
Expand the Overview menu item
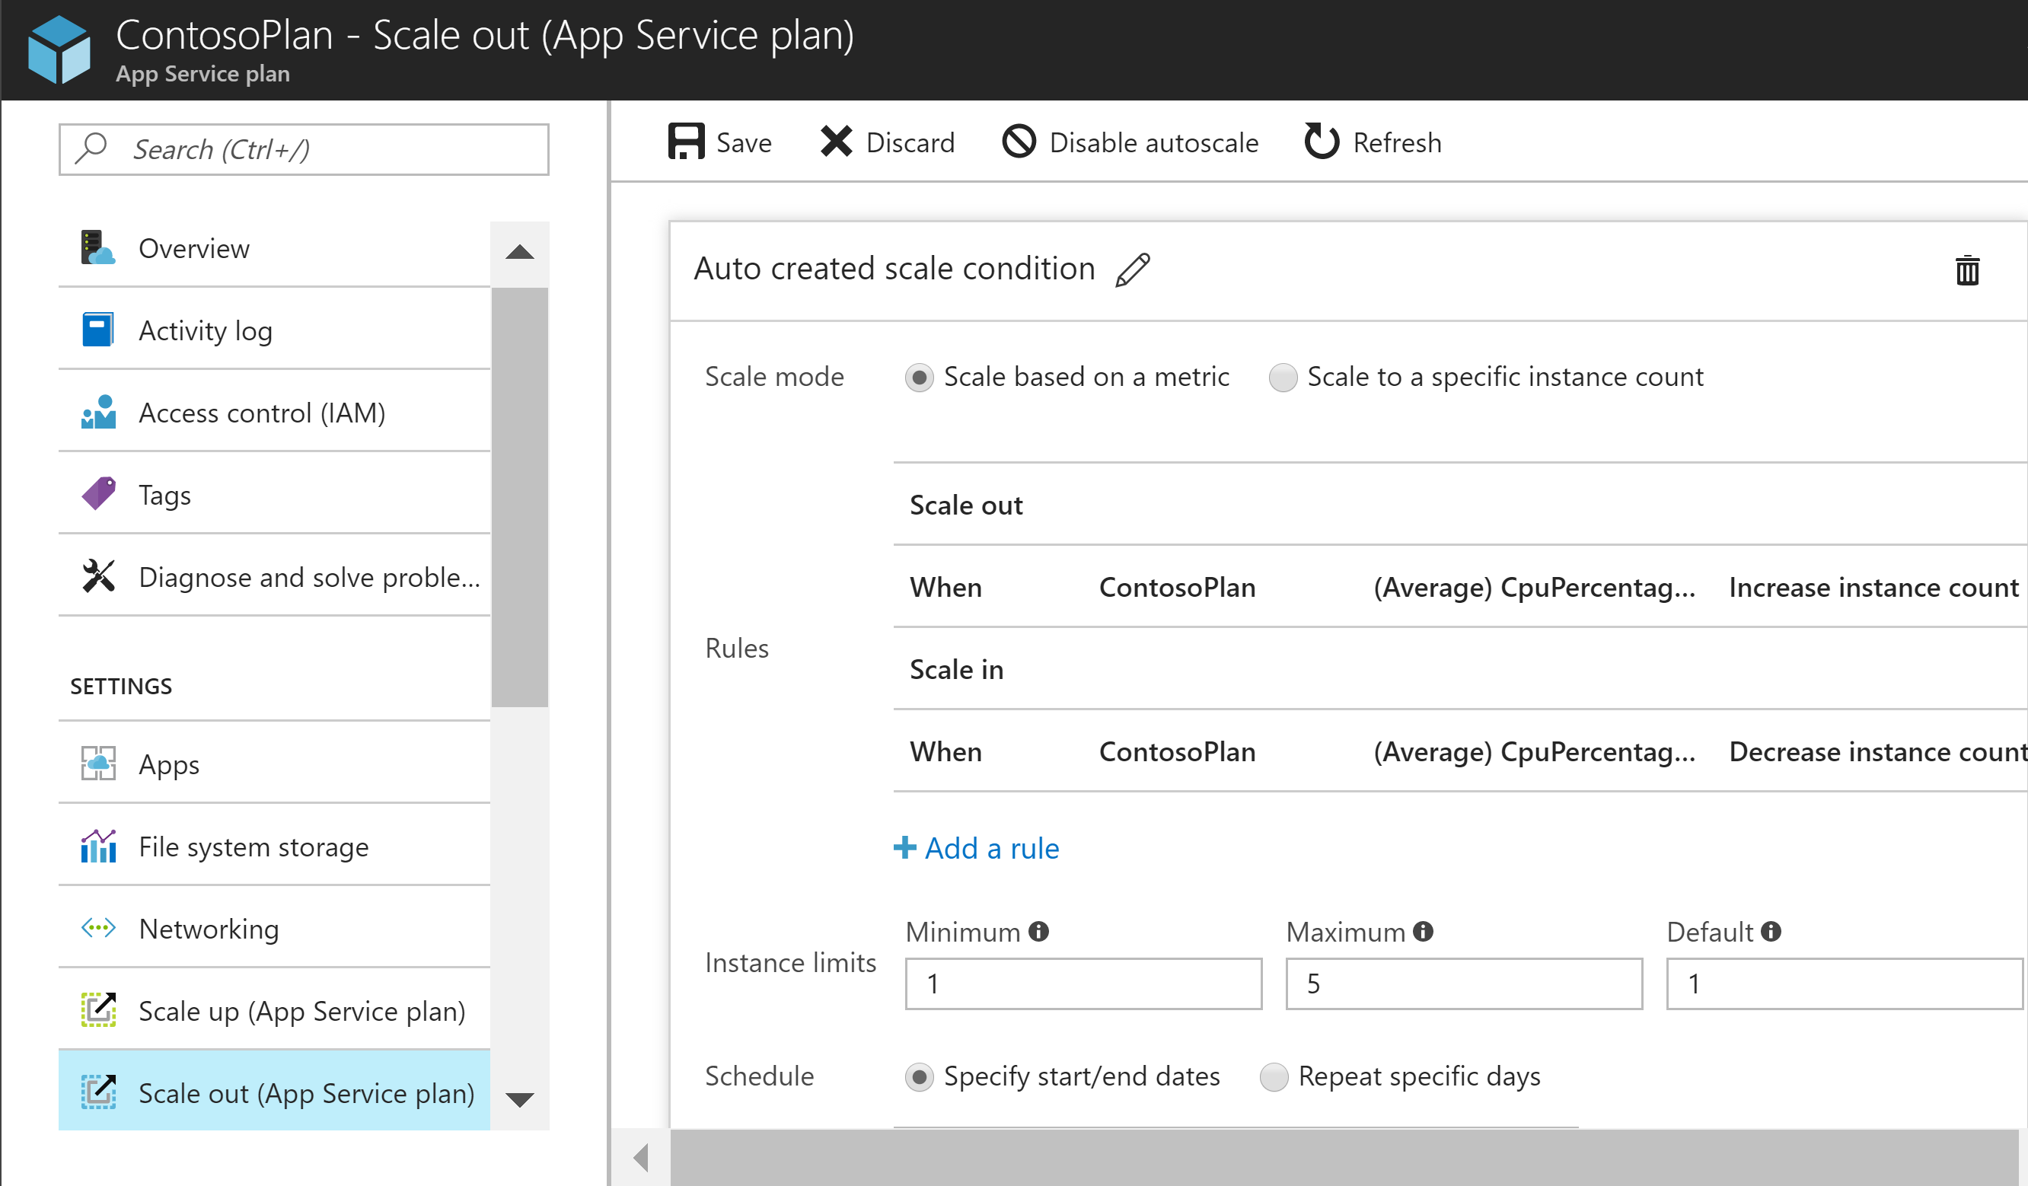(x=521, y=250)
